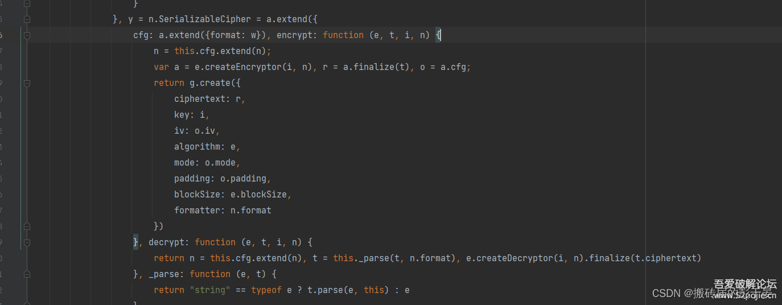
Task: Click the 'return "string" == typeof e' line
Action: tap(282, 290)
